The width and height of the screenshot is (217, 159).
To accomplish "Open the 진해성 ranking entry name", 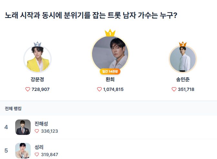I will [x=41, y=124].
